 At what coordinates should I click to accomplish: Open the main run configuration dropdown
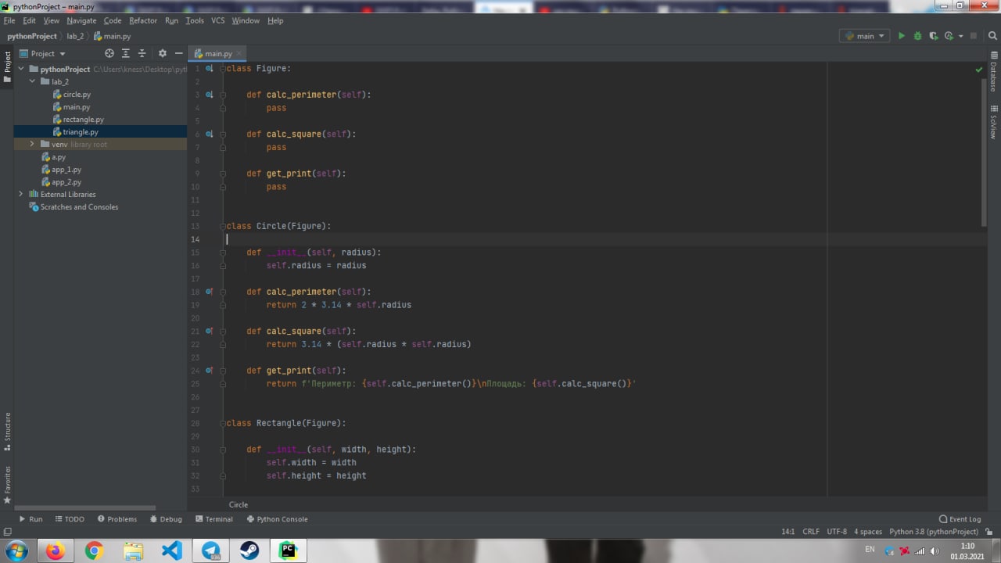(x=864, y=36)
